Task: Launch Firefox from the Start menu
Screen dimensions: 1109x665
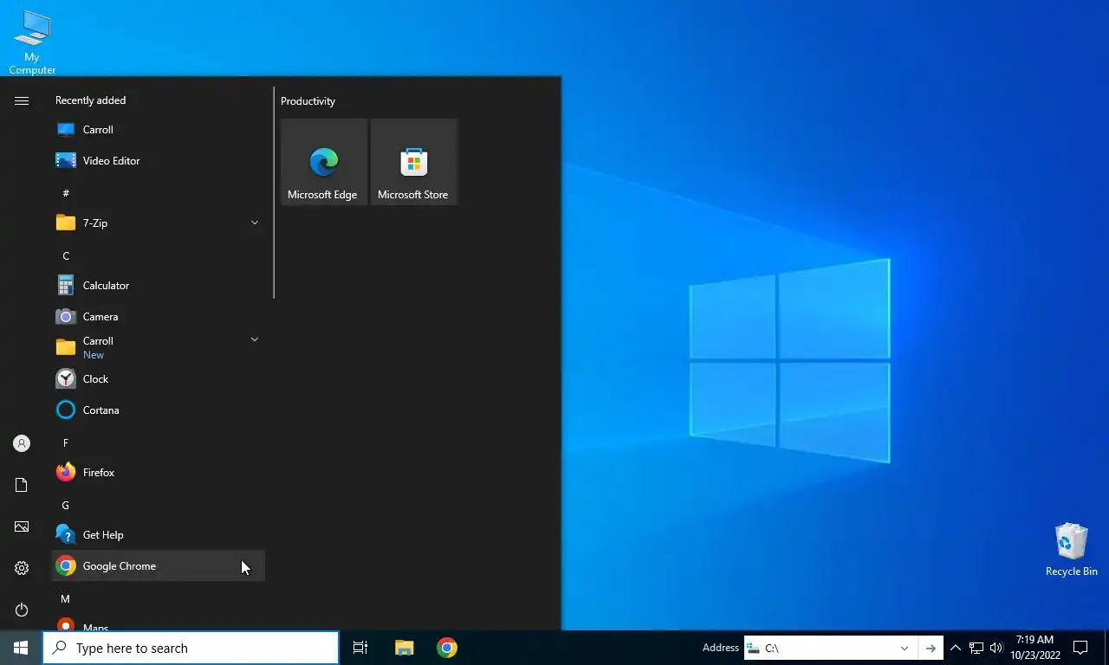Action: (x=158, y=473)
